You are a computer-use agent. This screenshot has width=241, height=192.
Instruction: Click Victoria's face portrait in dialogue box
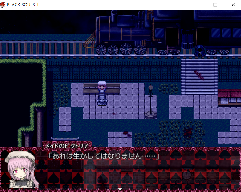point(22,170)
